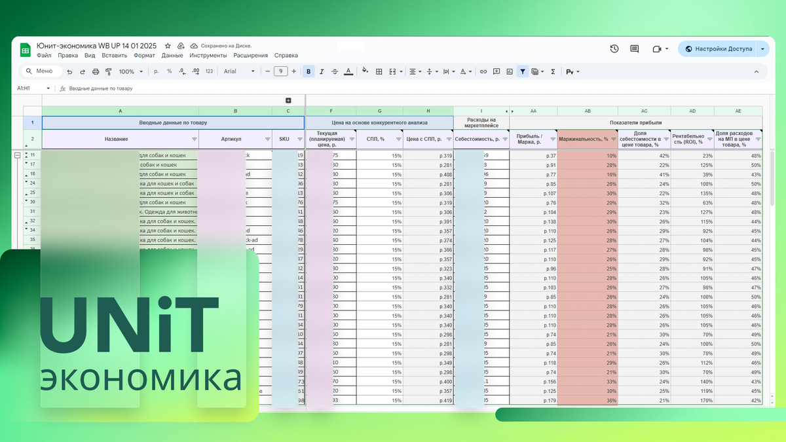Click the print icon
This screenshot has width=786, height=442.
click(96, 71)
